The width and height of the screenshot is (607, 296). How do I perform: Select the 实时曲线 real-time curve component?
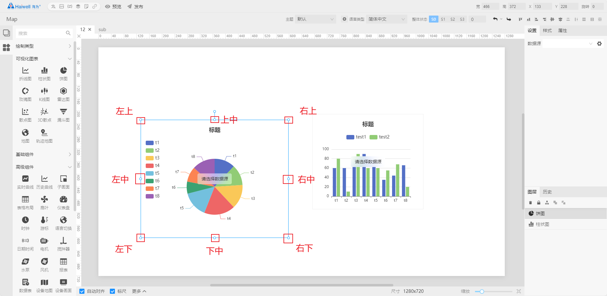[x=25, y=182]
